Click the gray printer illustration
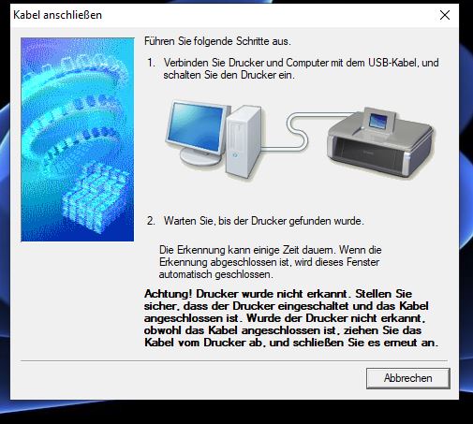 (381, 143)
